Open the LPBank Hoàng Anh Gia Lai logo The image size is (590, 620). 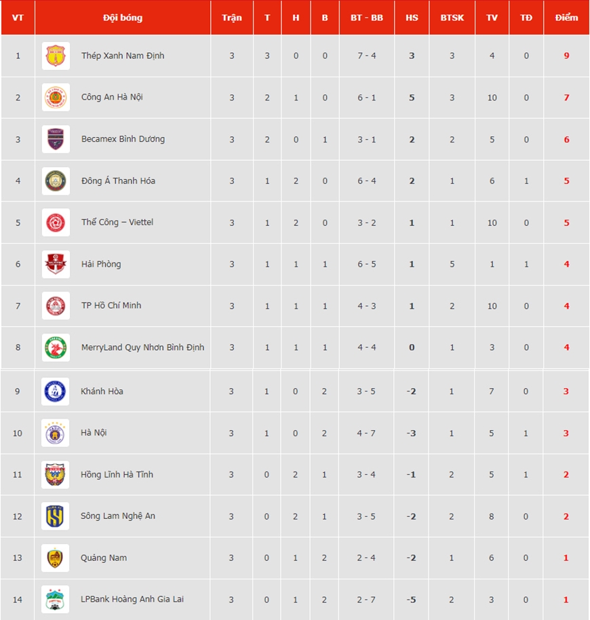pyautogui.click(x=56, y=600)
